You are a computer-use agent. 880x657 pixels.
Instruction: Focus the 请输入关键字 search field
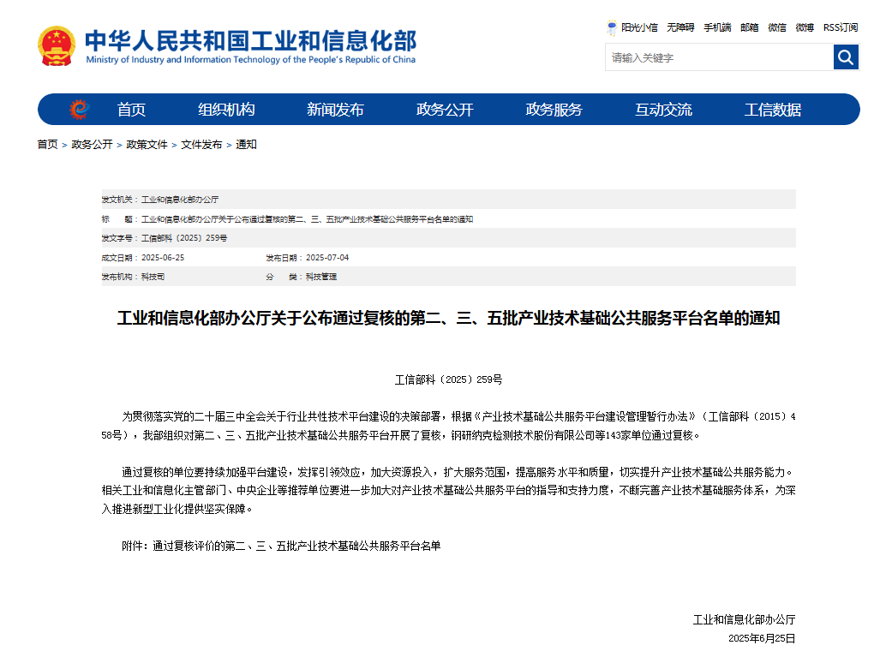(720, 57)
